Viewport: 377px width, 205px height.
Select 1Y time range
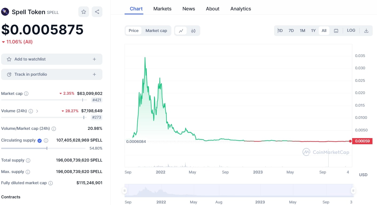[x=313, y=31]
